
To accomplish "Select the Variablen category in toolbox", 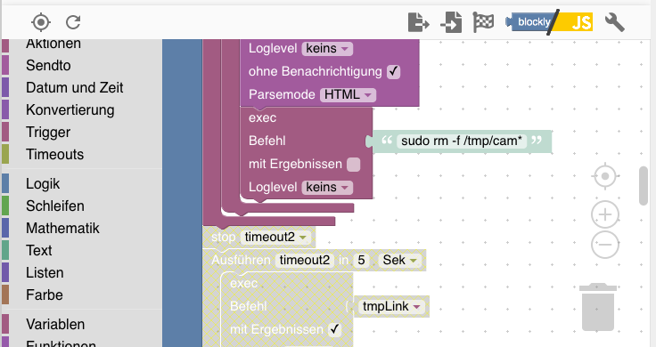I will [54, 325].
